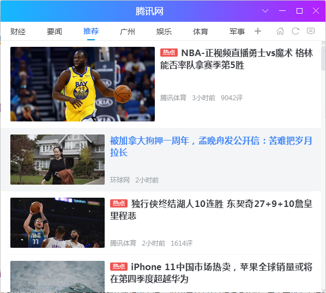
Task: Switch to the 要闻 tab
Action: (55, 32)
